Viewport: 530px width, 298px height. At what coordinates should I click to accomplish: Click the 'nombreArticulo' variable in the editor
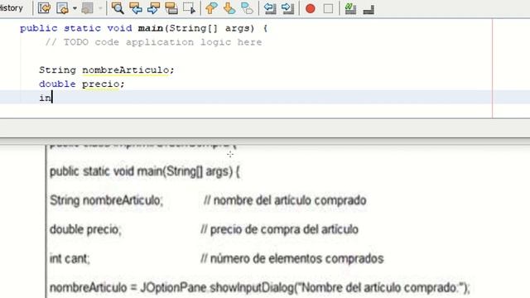(125, 70)
